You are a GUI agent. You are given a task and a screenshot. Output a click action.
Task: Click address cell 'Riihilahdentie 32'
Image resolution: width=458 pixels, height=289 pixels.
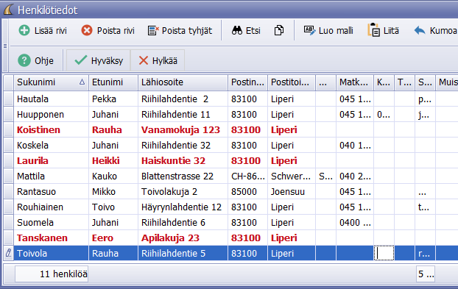click(x=183, y=145)
